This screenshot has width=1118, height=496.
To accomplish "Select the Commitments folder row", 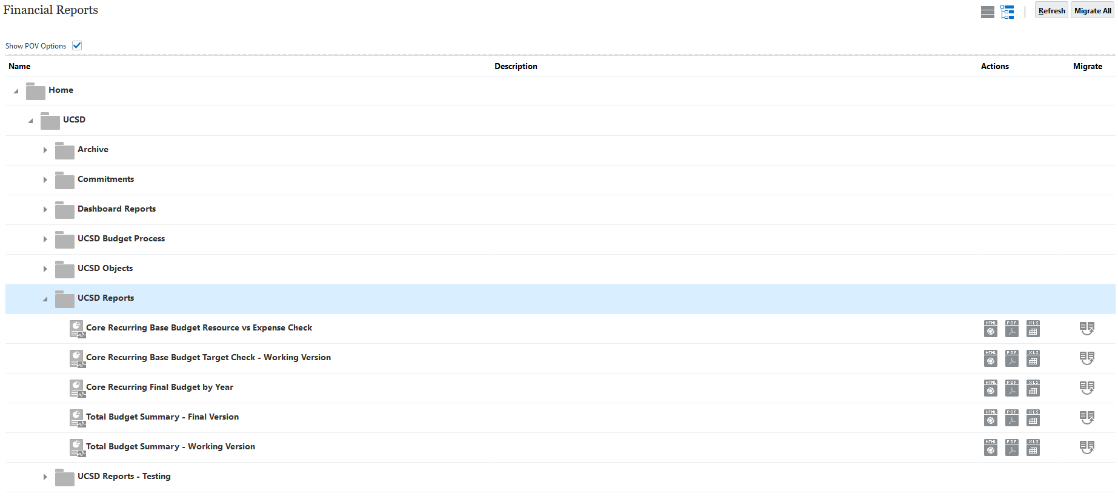I will click(x=105, y=179).
